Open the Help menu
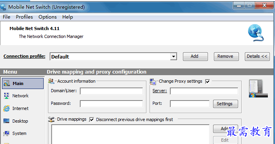This screenshot has height=144, width=275. [x=67, y=17]
